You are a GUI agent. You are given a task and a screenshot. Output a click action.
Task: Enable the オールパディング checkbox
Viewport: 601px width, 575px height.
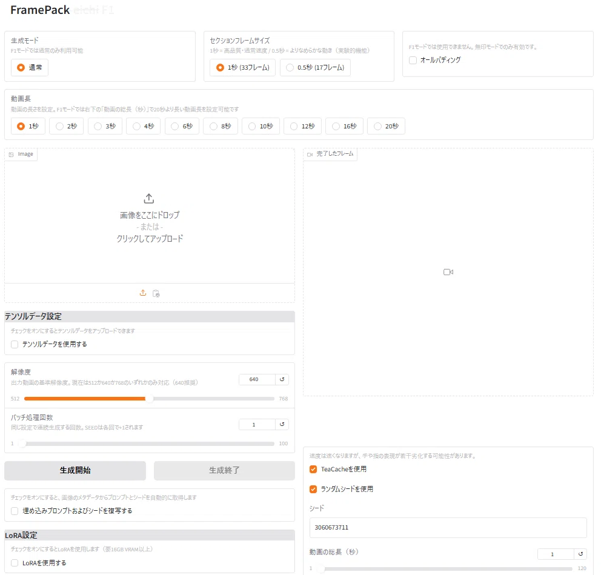click(413, 60)
